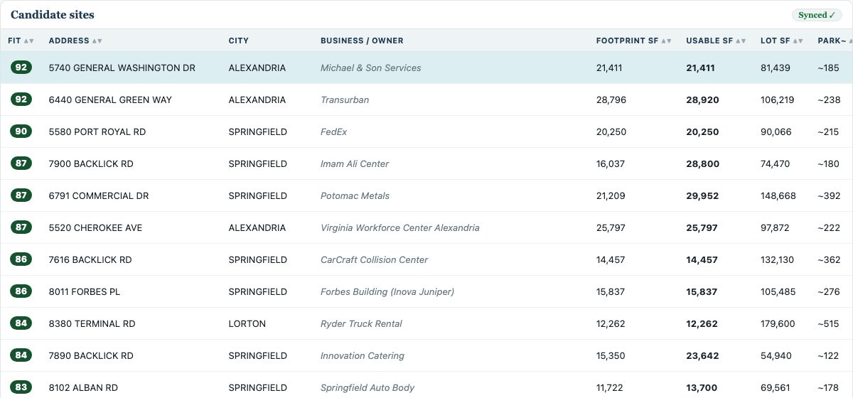
Task: Click fit badge 87 of Potomac Metals row
Action: [21, 195]
